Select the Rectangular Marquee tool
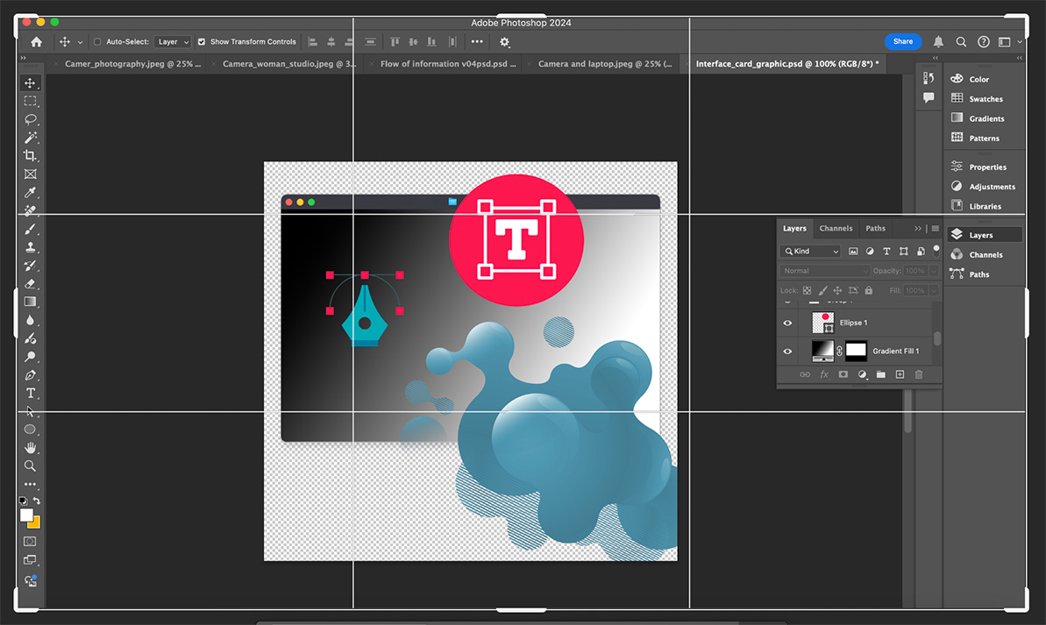 point(30,101)
